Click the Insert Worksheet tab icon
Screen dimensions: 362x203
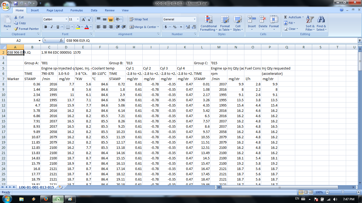(x=61, y=187)
